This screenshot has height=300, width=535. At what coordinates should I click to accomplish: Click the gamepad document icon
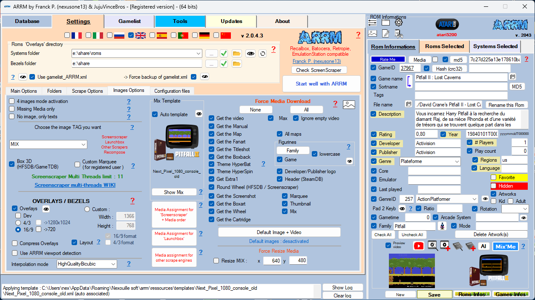click(399, 33)
